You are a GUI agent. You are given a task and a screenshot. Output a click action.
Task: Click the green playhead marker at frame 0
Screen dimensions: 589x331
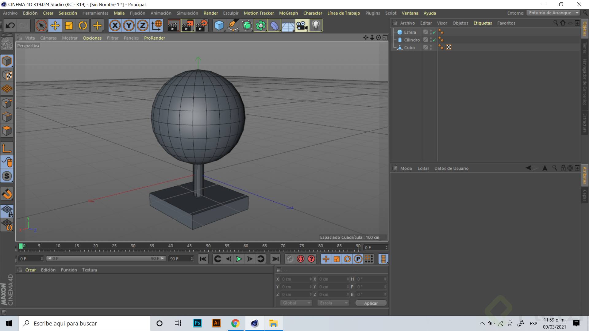point(21,246)
